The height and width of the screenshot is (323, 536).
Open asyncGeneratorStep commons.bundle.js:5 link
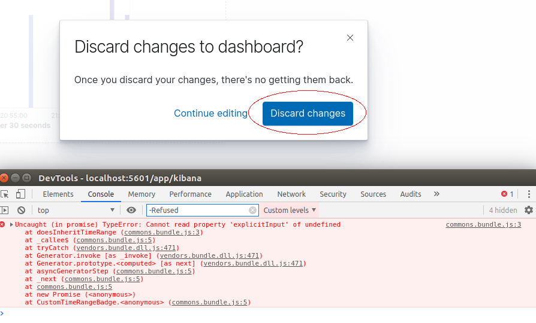(154, 271)
